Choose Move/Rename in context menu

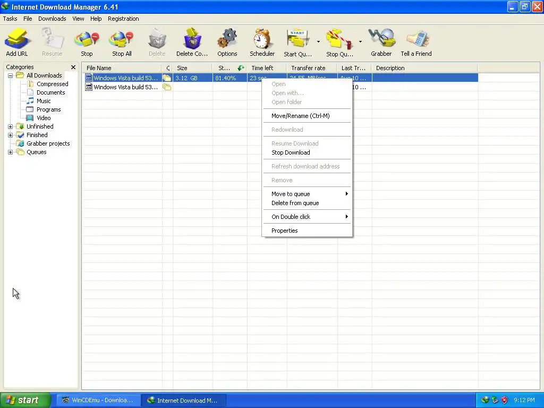307,116
